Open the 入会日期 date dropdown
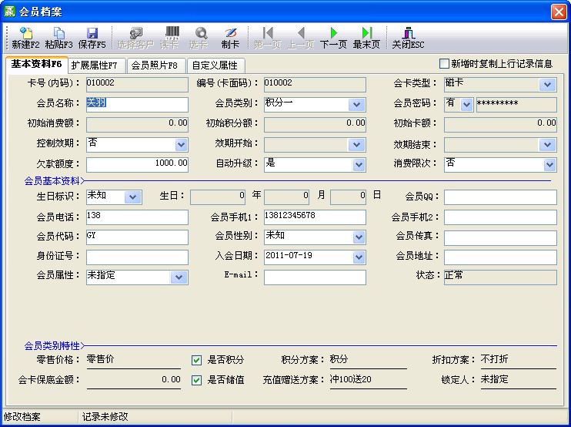 (357, 257)
